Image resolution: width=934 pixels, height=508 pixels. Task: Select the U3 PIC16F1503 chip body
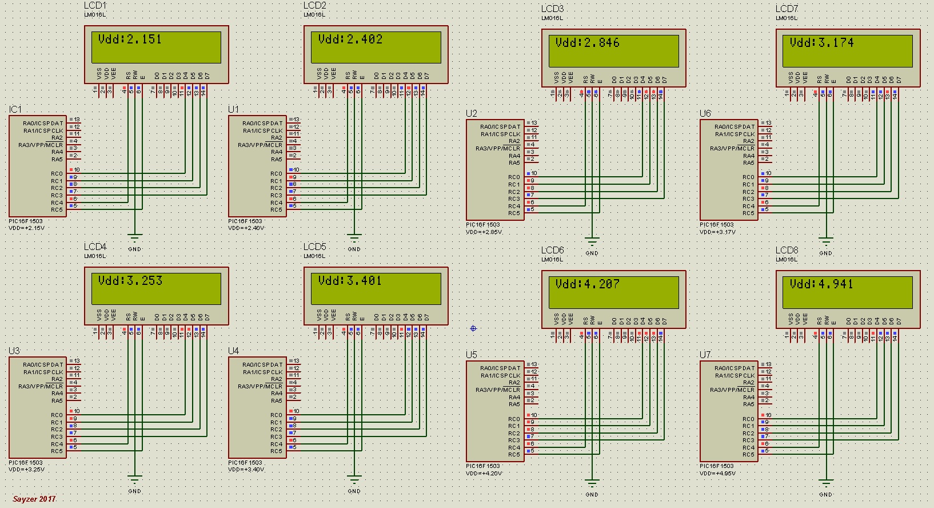point(38,407)
